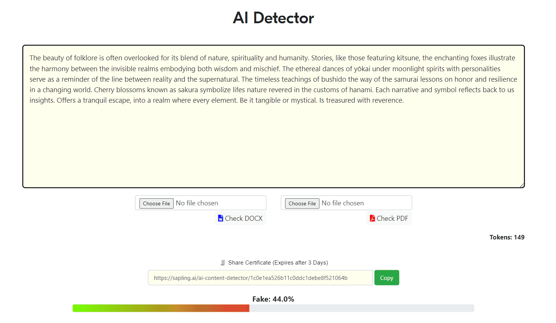556x323 pixels.
Task: Click Check DOCX button
Action: pos(240,218)
